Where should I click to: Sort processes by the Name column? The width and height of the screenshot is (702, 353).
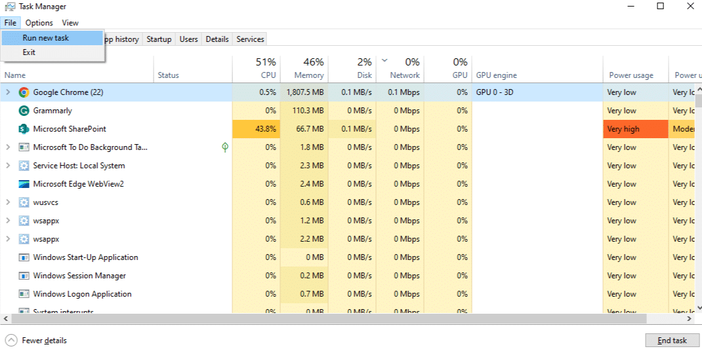[x=77, y=69]
